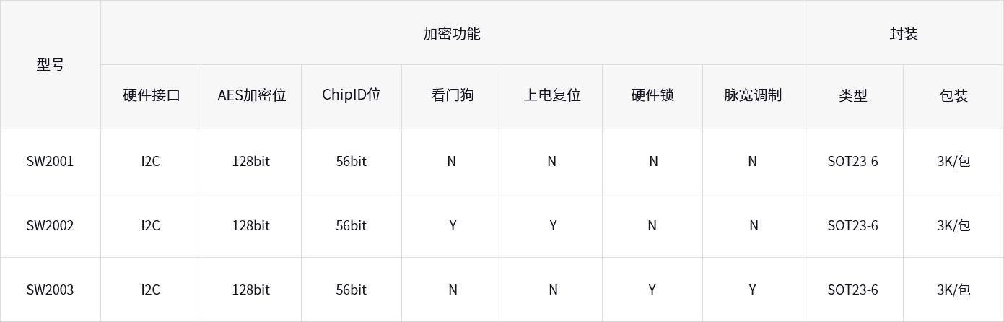Click the 封装 group header
Viewport: 1004px width, 322px height.
point(903,33)
